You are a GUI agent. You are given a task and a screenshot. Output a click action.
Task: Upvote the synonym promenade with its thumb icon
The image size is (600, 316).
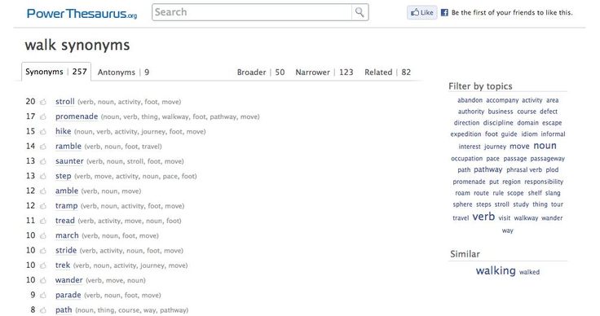(x=43, y=117)
